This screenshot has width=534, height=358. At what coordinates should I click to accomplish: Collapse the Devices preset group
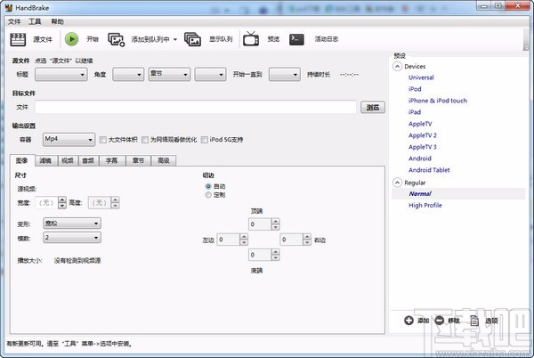tap(397, 66)
